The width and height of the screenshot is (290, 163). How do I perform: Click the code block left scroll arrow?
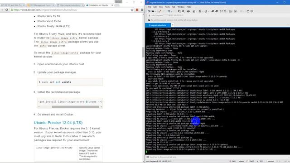[x=39, y=107]
